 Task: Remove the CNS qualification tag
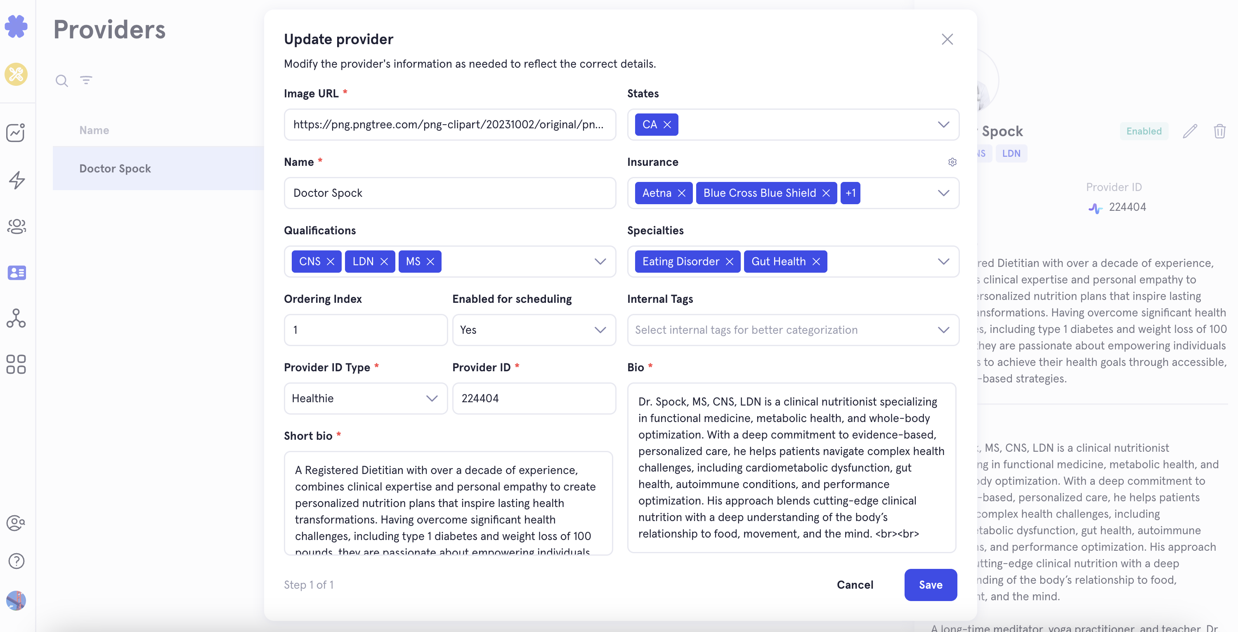330,262
